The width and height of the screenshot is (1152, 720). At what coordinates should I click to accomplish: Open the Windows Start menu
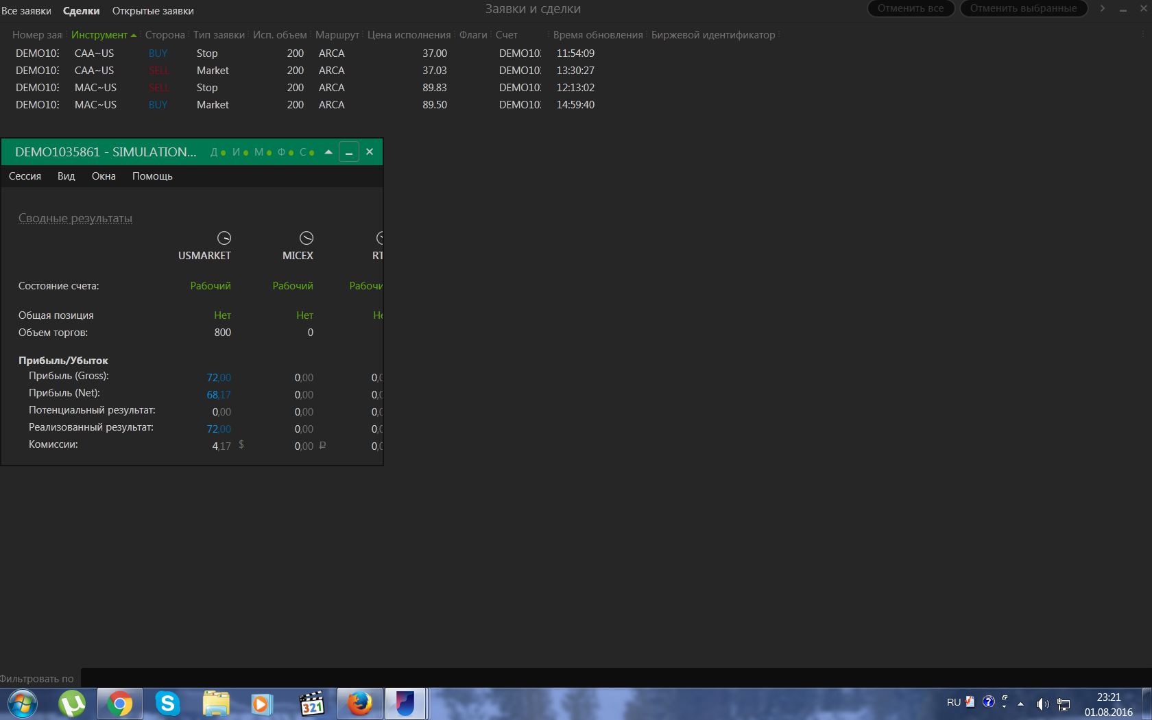click(22, 704)
